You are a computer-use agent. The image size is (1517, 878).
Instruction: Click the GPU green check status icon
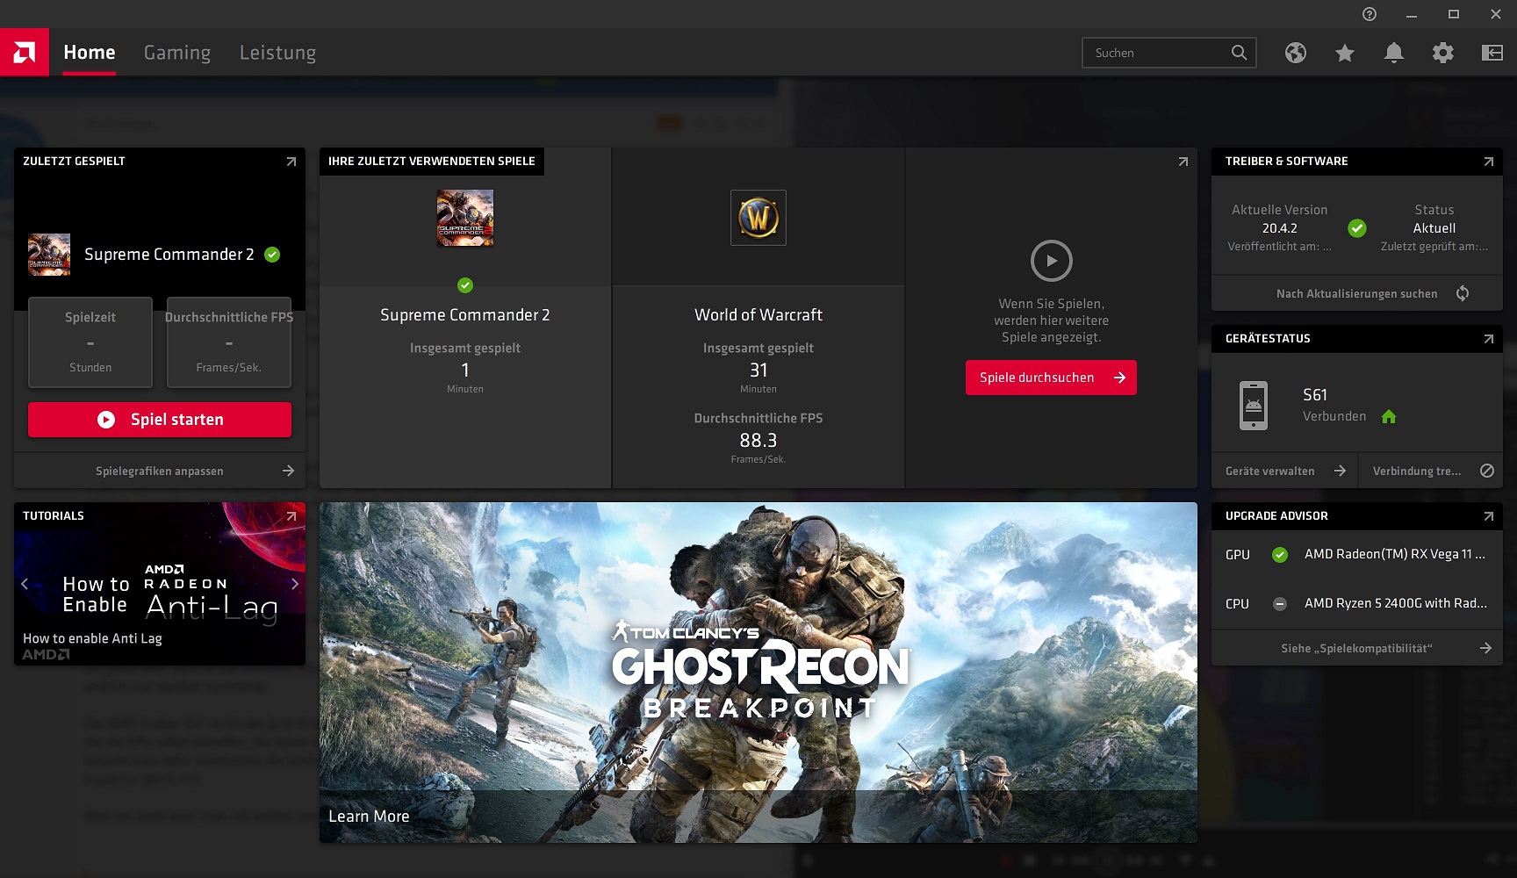(1280, 555)
